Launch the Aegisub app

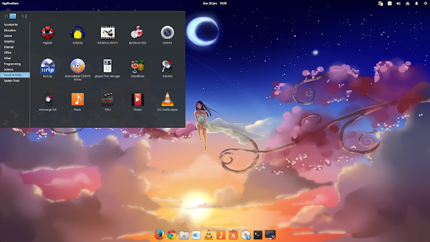(x=48, y=35)
